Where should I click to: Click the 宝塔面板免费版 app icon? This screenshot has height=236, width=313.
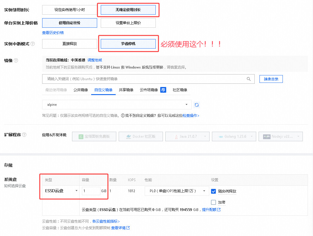(81, 136)
